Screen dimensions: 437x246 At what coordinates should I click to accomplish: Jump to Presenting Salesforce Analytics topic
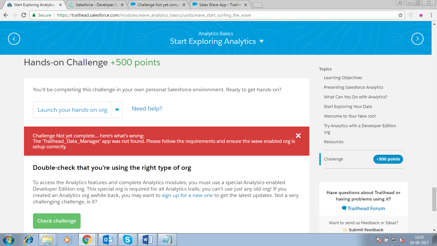(354, 87)
